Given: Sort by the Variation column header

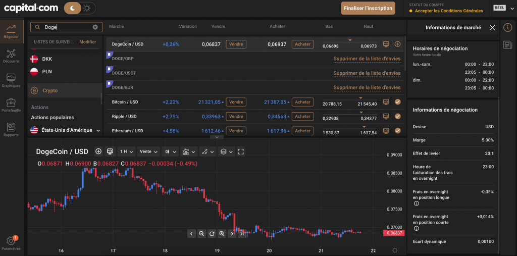Looking at the screenshot, I should [188, 26].
